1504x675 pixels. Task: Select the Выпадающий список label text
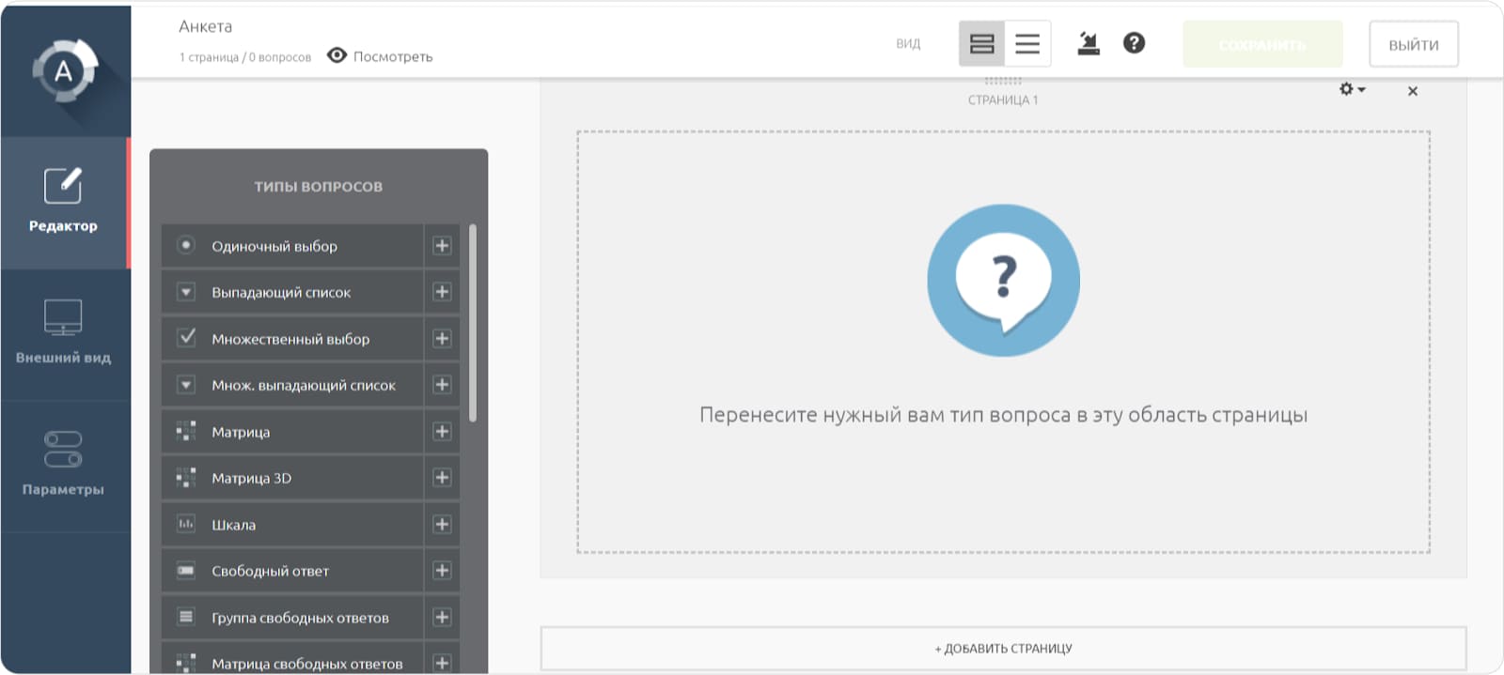point(281,293)
